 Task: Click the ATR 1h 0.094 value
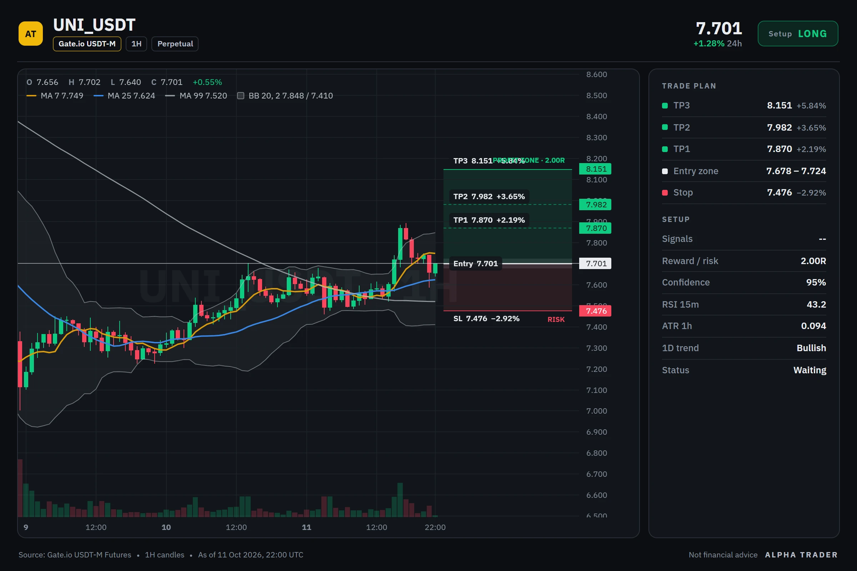coord(813,326)
